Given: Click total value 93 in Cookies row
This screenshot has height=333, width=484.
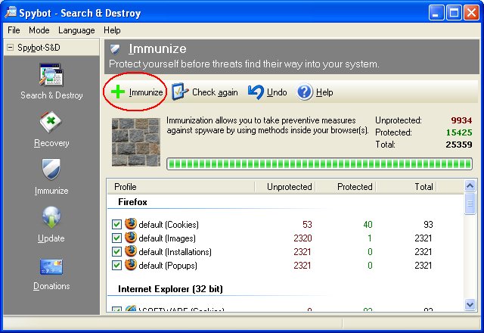Looking at the screenshot, I should coord(428,224).
